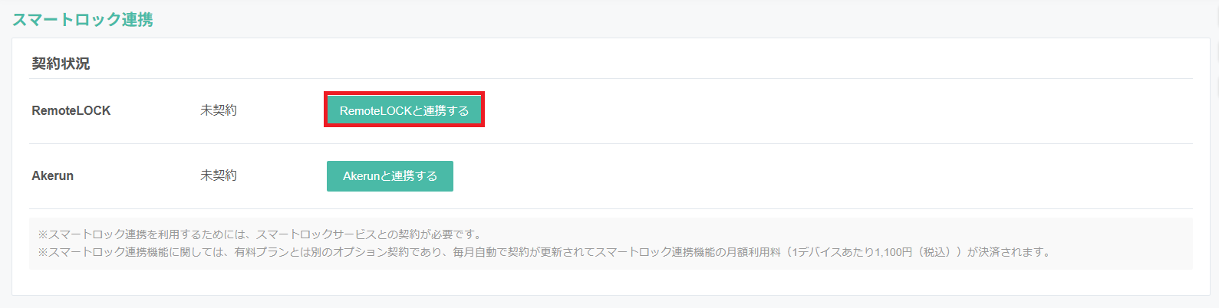The width and height of the screenshot is (1219, 308).
Task: Click the Akerunと連携する button
Action: 390,176
